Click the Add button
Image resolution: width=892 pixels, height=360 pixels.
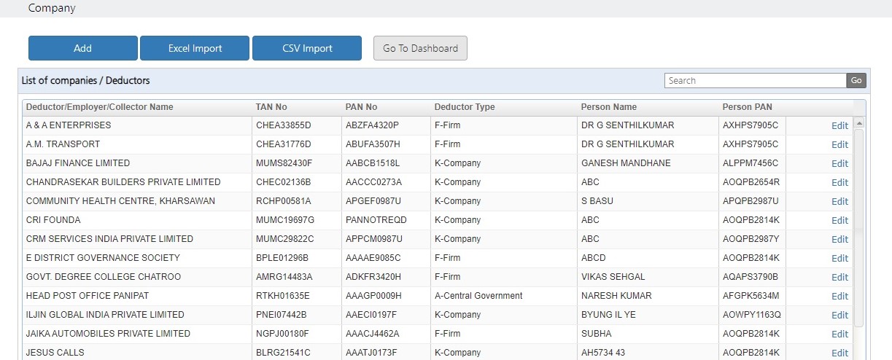83,48
